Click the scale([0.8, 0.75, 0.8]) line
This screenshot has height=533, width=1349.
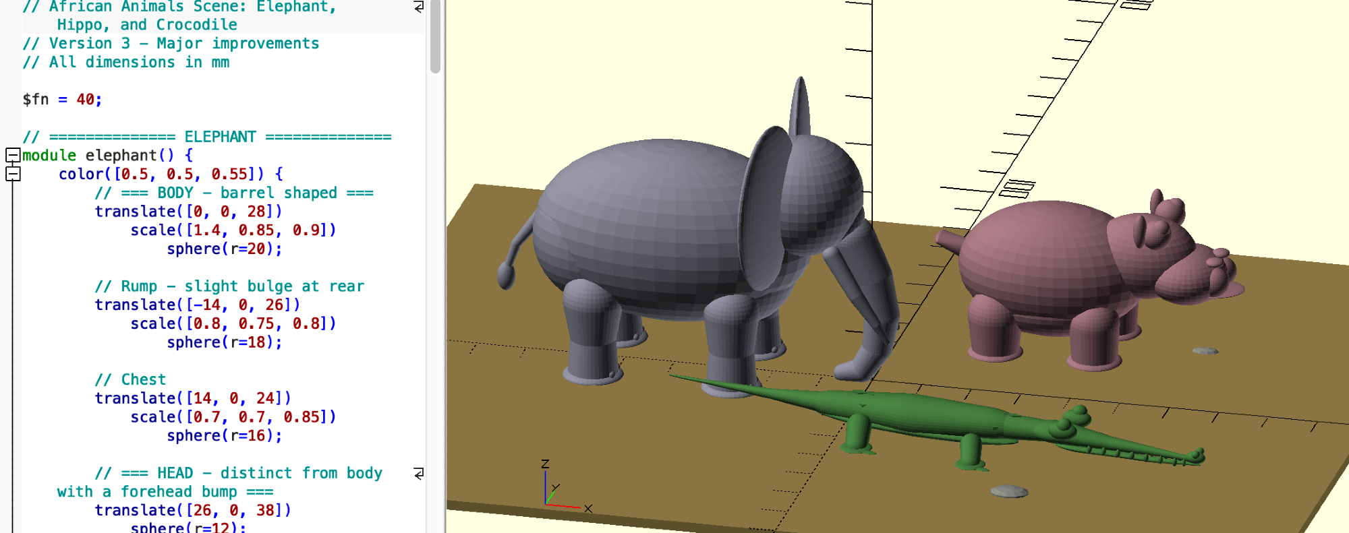pyautogui.click(x=233, y=324)
